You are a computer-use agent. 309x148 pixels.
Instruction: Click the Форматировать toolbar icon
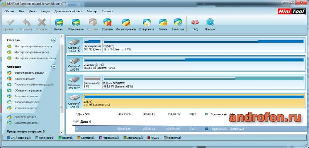126,22
